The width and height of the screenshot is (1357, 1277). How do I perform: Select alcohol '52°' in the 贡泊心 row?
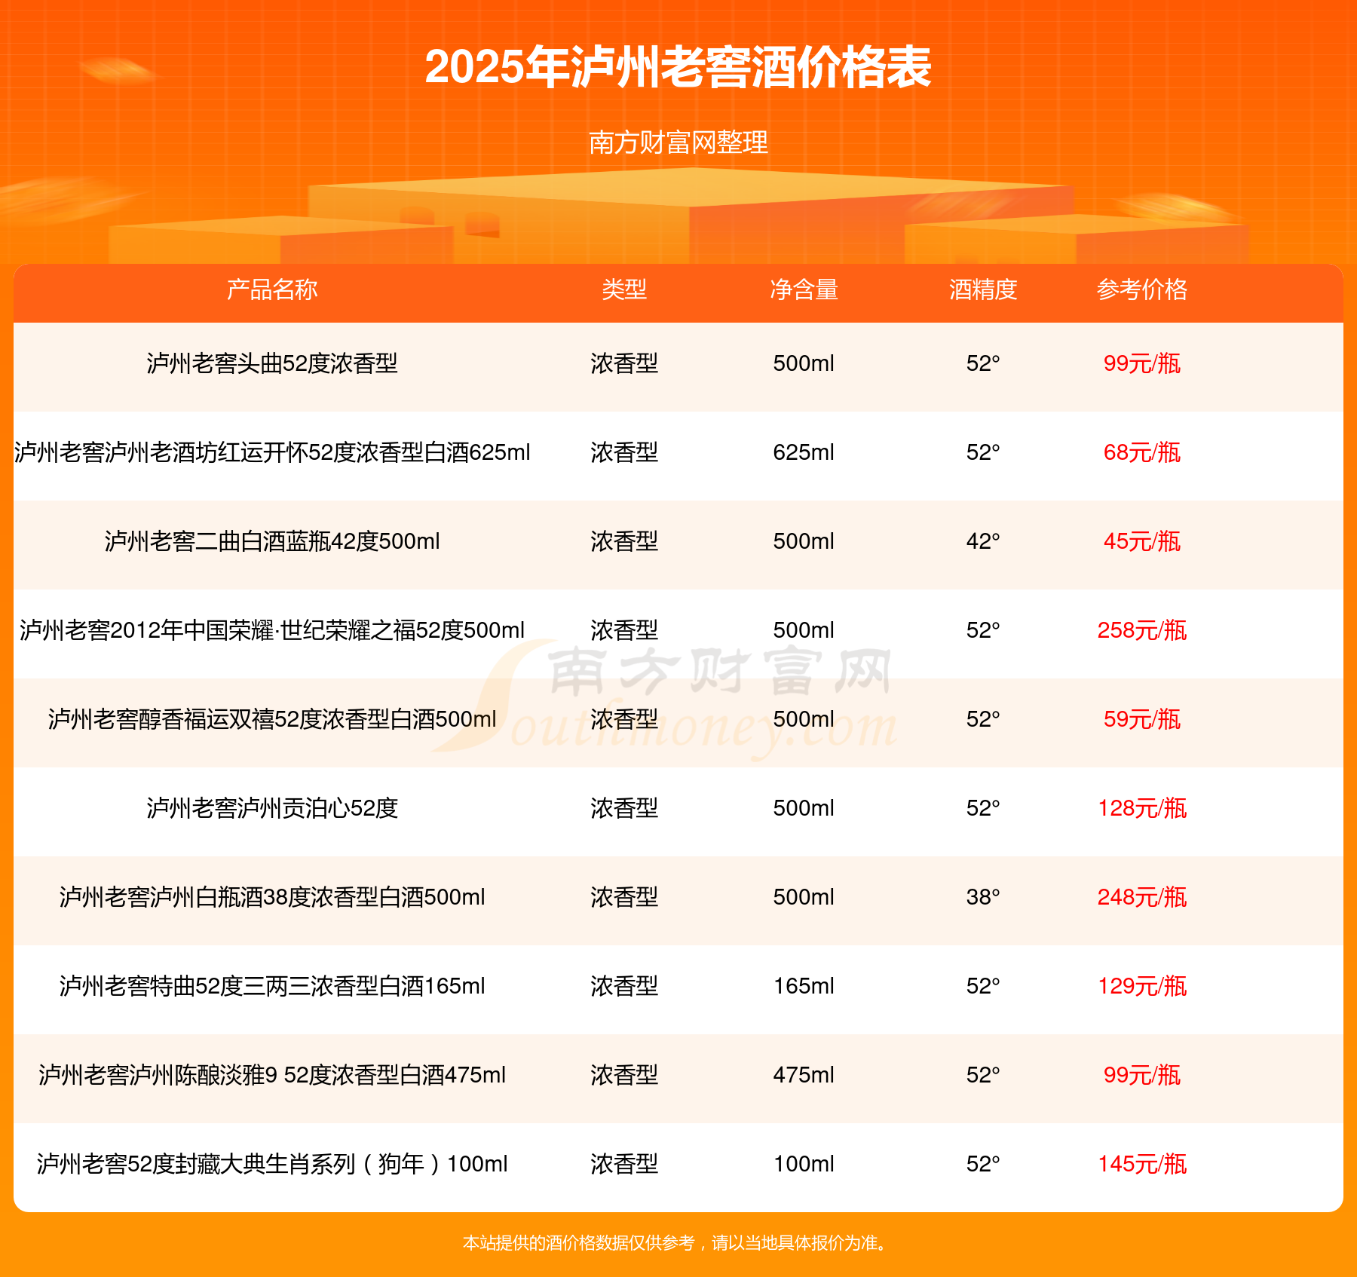[x=983, y=808]
